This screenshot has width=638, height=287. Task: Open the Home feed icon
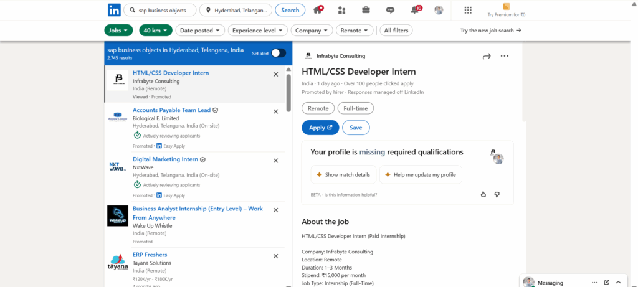click(x=318, y=10)
